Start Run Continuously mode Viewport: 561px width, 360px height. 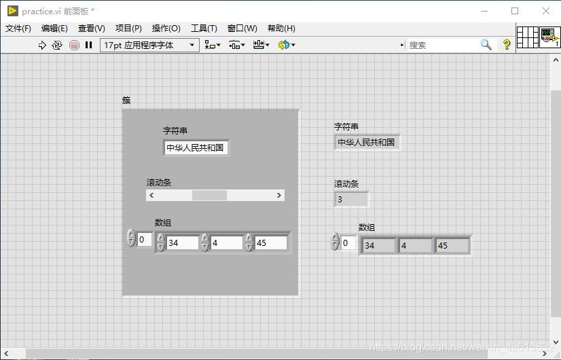coord(57,45)
